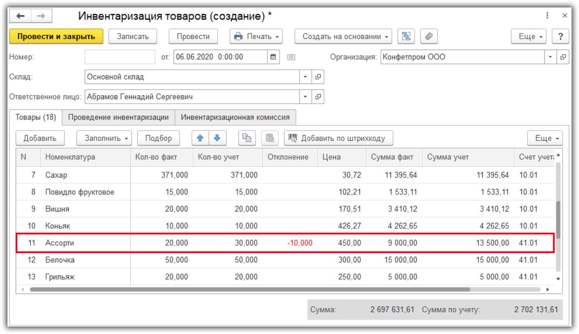This screenshot has height=334, width=579.
Task: Click Добавить по штрихкоду barcode button
Action: [x=339, y=138]
